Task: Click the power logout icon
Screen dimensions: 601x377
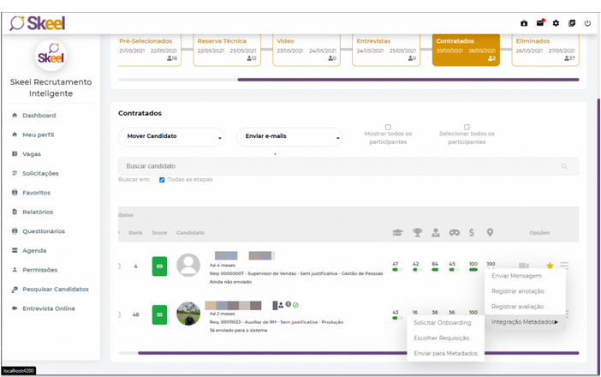Action: tap(587, 23)
